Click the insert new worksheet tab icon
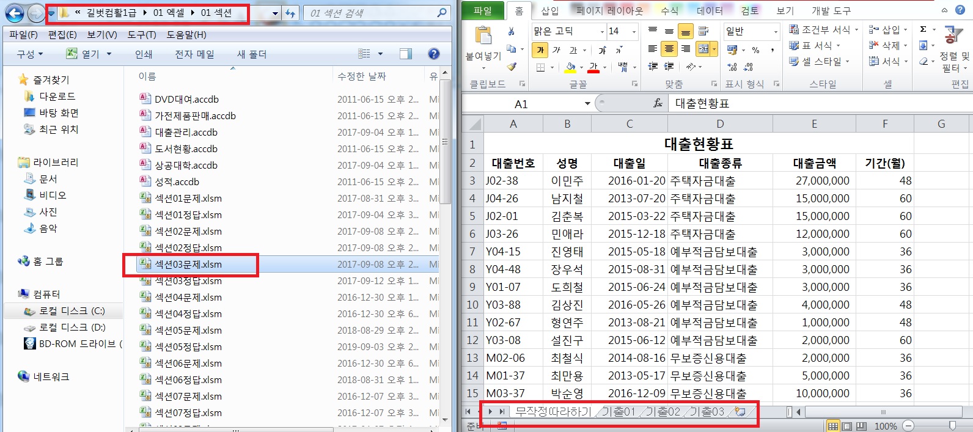This screenshot has width=973, height=432. click(740, 412)
